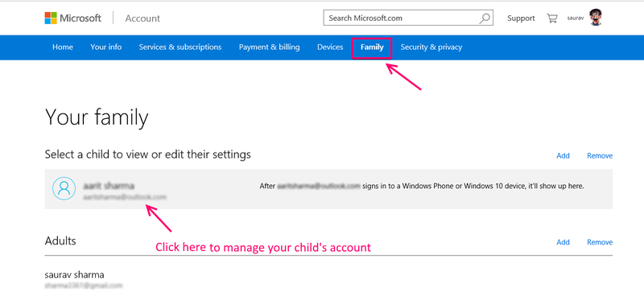Switch to Services & subscriptions
The image size is (644, 300).
tap(180, 47)
